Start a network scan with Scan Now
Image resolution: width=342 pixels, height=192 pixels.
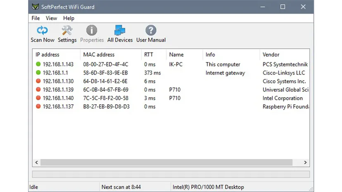[42, 34]
